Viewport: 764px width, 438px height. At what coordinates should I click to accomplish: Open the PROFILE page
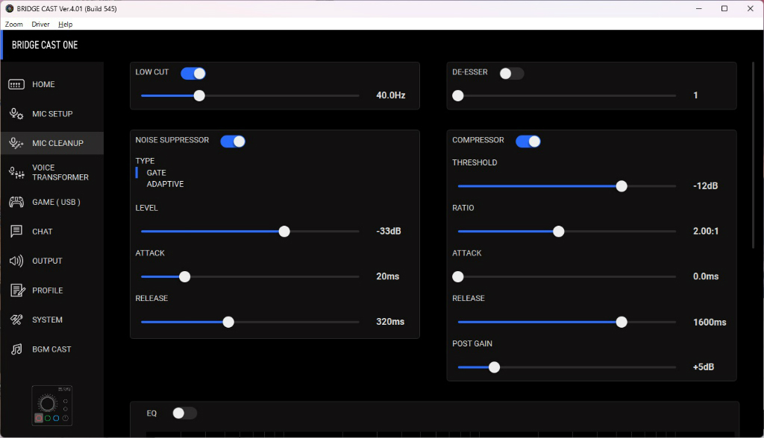[x=47, y=291]
